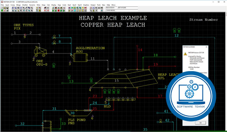Image resolution: width=227 pixels, height=132 pixels.
Task: Click the valve symbol on stream 42
Action: click(161, 121)
